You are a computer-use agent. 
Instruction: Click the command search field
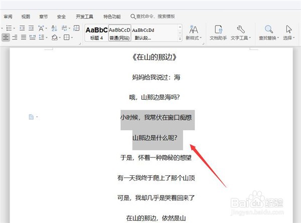click(153, 17)
